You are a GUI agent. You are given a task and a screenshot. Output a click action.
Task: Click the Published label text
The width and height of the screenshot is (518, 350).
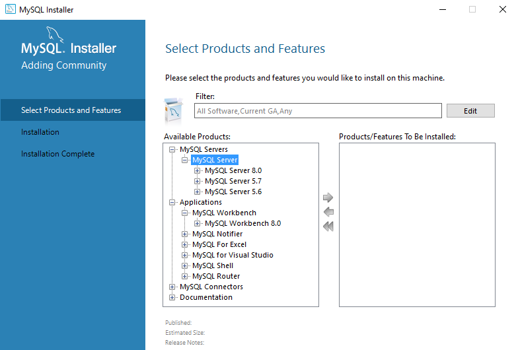coord(178,322)
